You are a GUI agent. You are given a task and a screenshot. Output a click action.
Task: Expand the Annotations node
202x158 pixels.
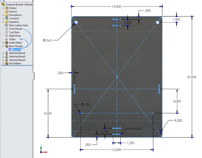click(3, 15)
